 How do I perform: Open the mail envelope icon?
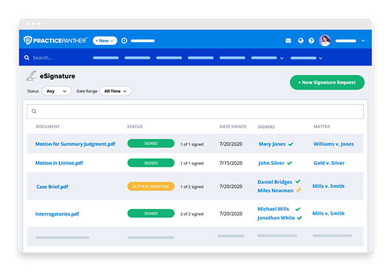coord(288,40)
